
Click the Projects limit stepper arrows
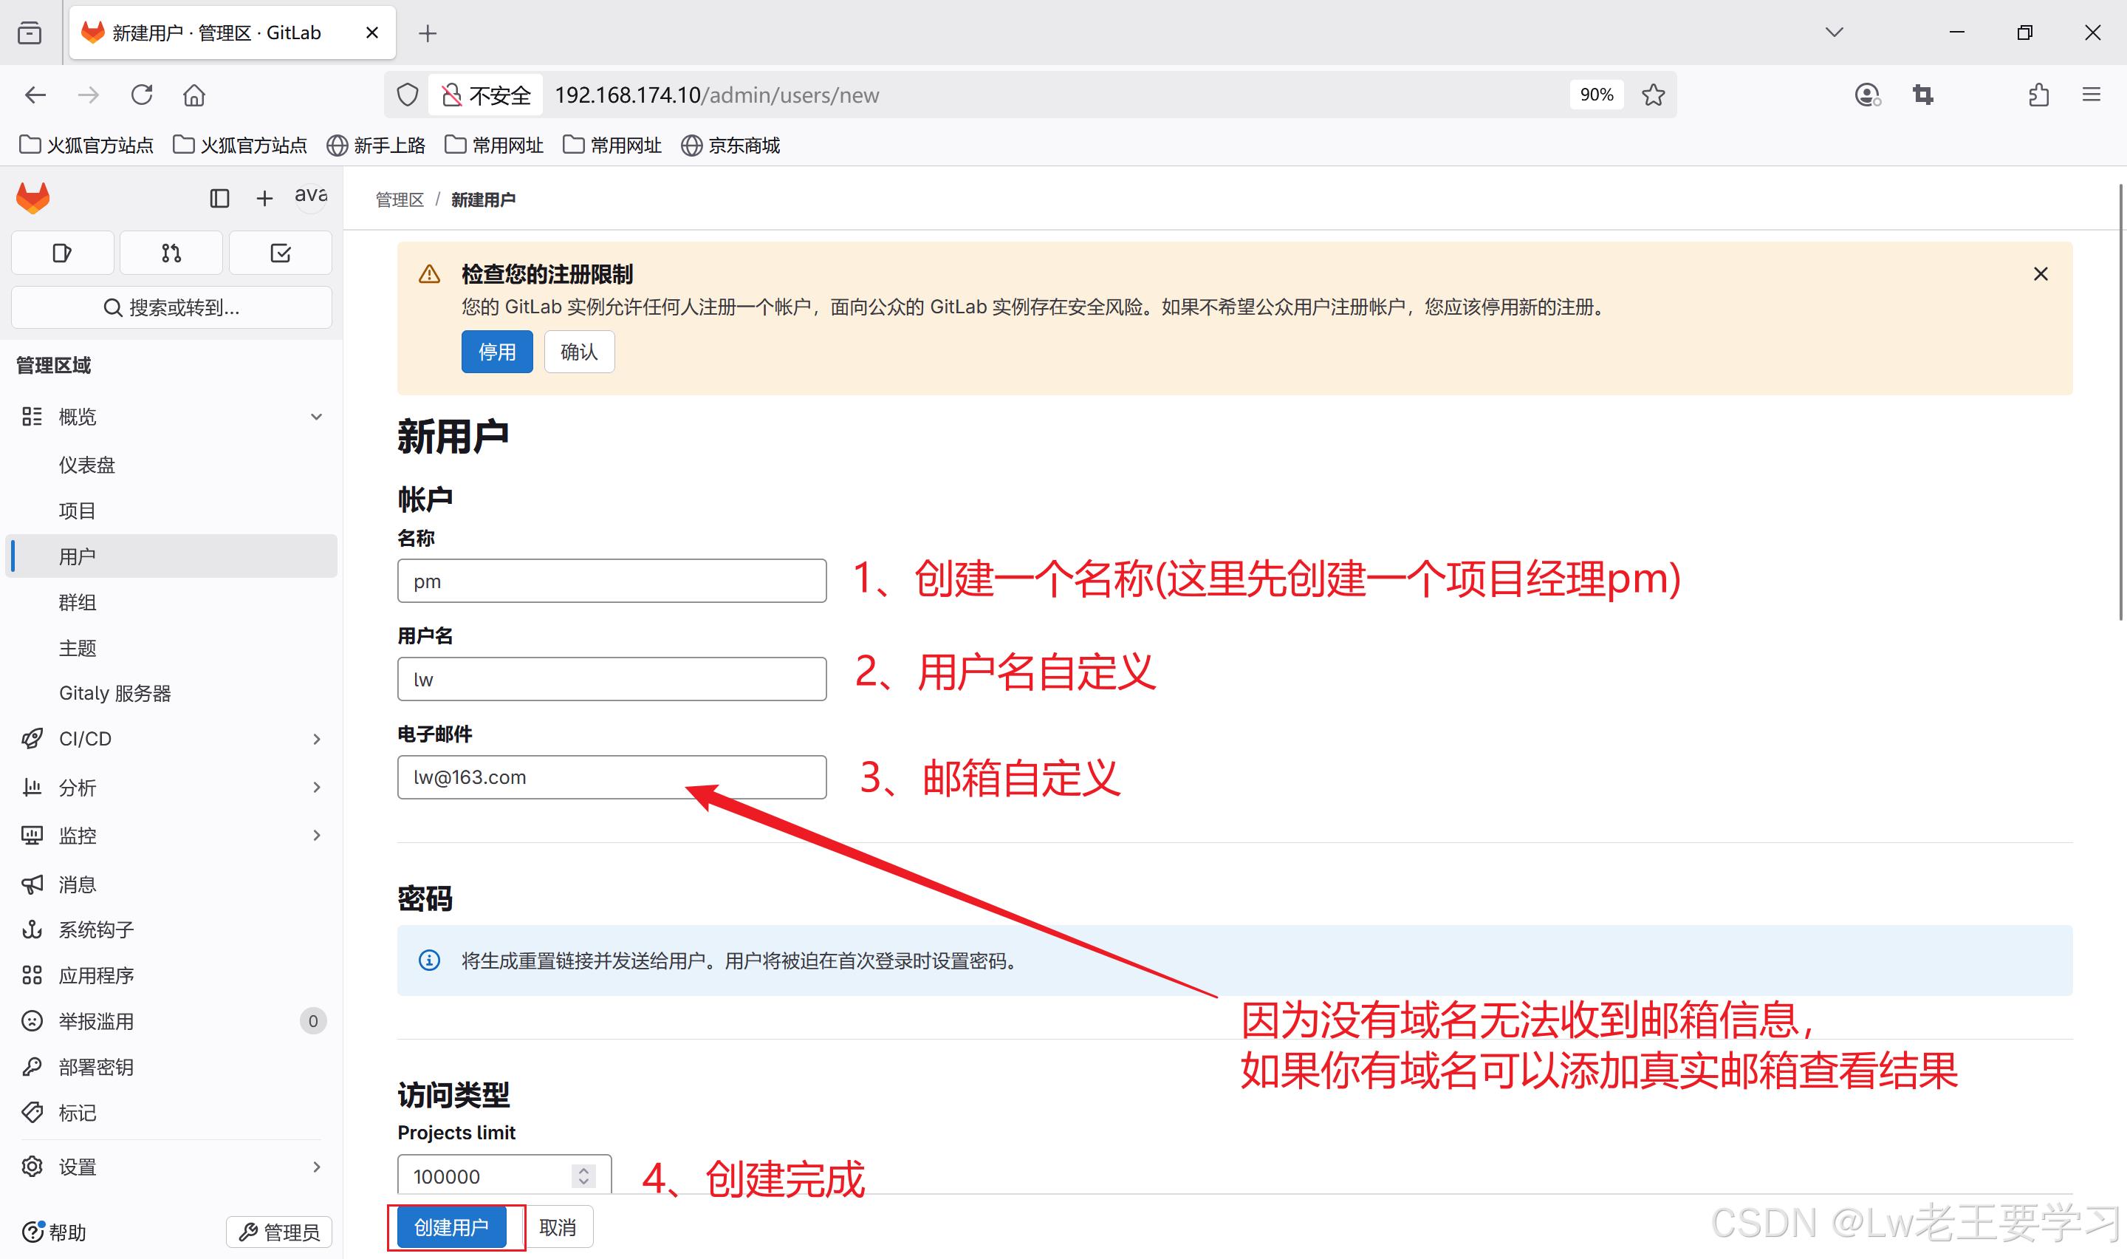click(583, 1176)
